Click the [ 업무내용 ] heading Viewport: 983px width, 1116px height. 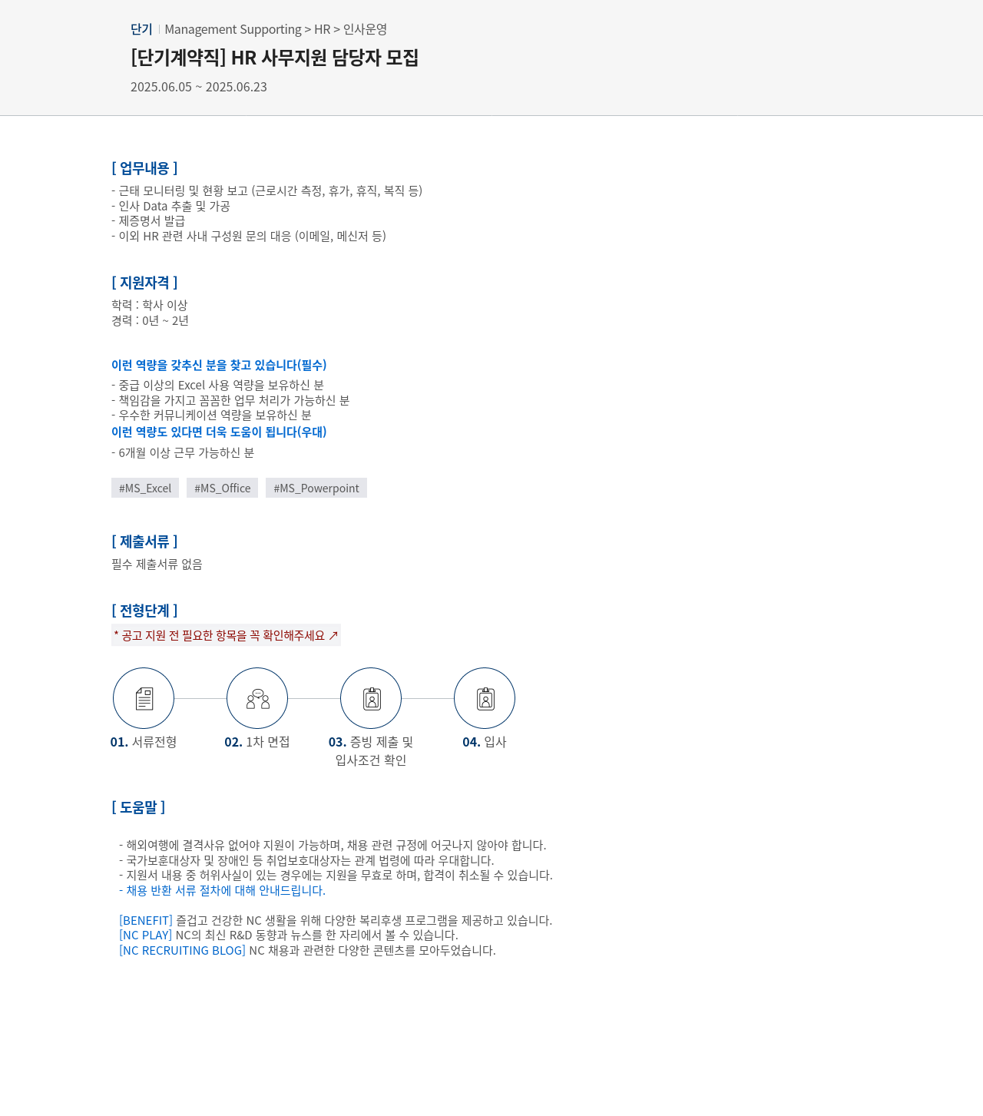144,168
